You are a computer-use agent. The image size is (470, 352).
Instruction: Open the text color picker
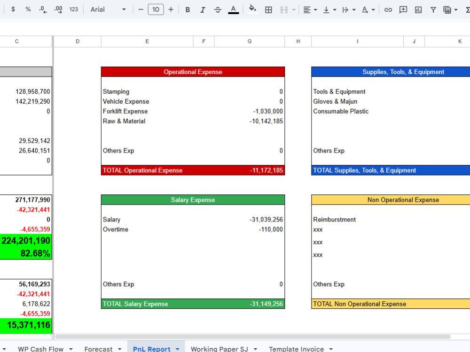point(234,10)
